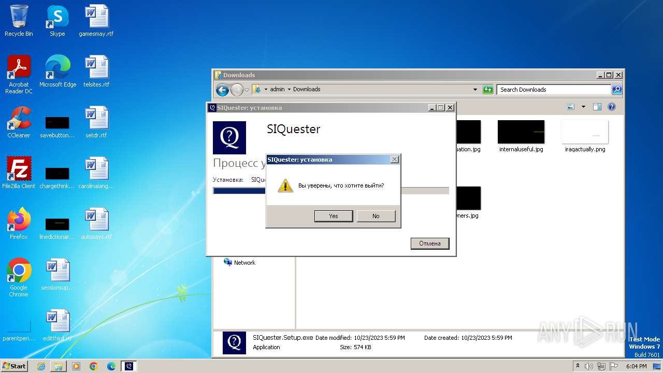Go back in the Downloads window

(x=222, y=90)
